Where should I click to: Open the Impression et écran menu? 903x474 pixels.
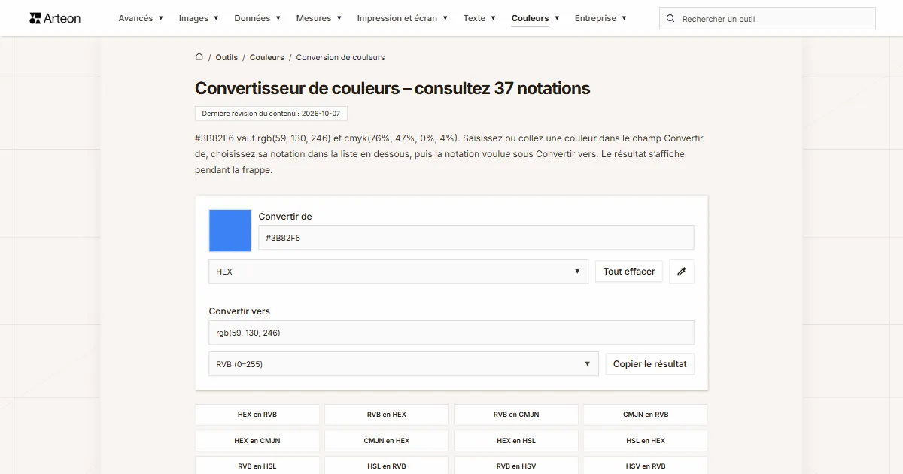[x=403, y=18]
